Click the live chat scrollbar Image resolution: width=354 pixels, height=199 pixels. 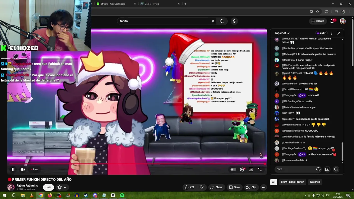tap(342, 151)
